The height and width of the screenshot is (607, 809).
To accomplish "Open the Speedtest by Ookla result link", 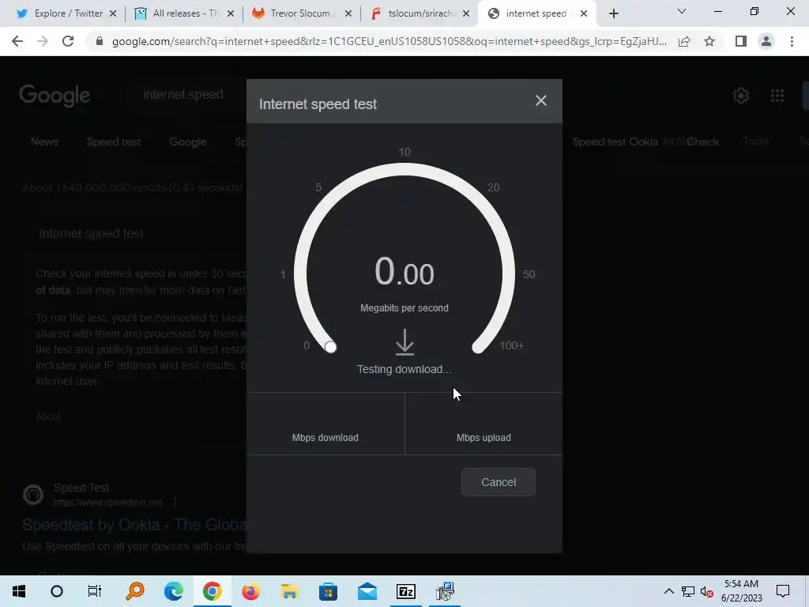I will 134,525.
